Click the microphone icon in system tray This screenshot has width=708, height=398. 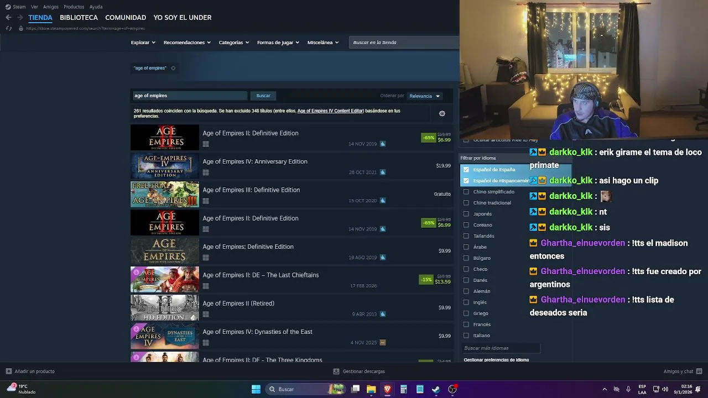[x=628, y=389]
